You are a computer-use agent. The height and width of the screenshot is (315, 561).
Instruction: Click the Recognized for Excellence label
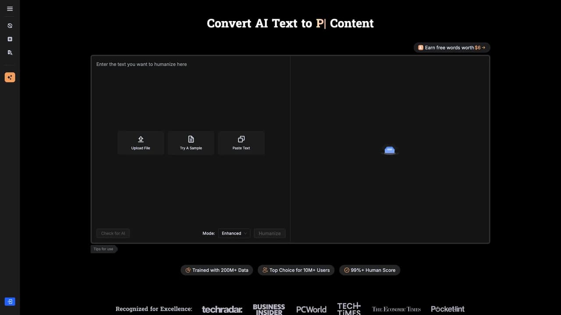coord(154,309)
